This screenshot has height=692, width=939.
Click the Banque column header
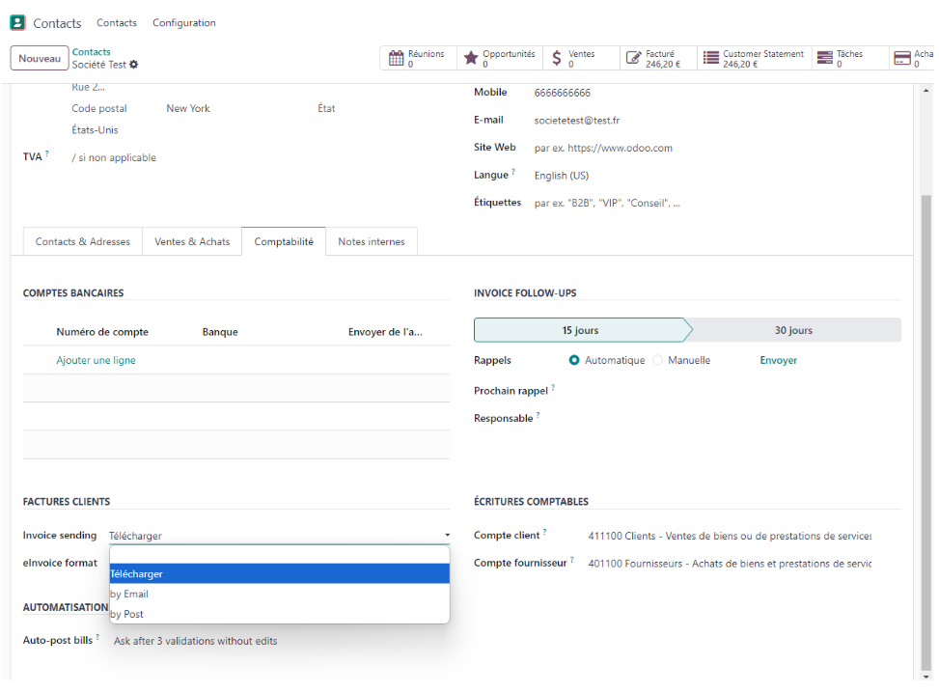click(x=220, y=332)
